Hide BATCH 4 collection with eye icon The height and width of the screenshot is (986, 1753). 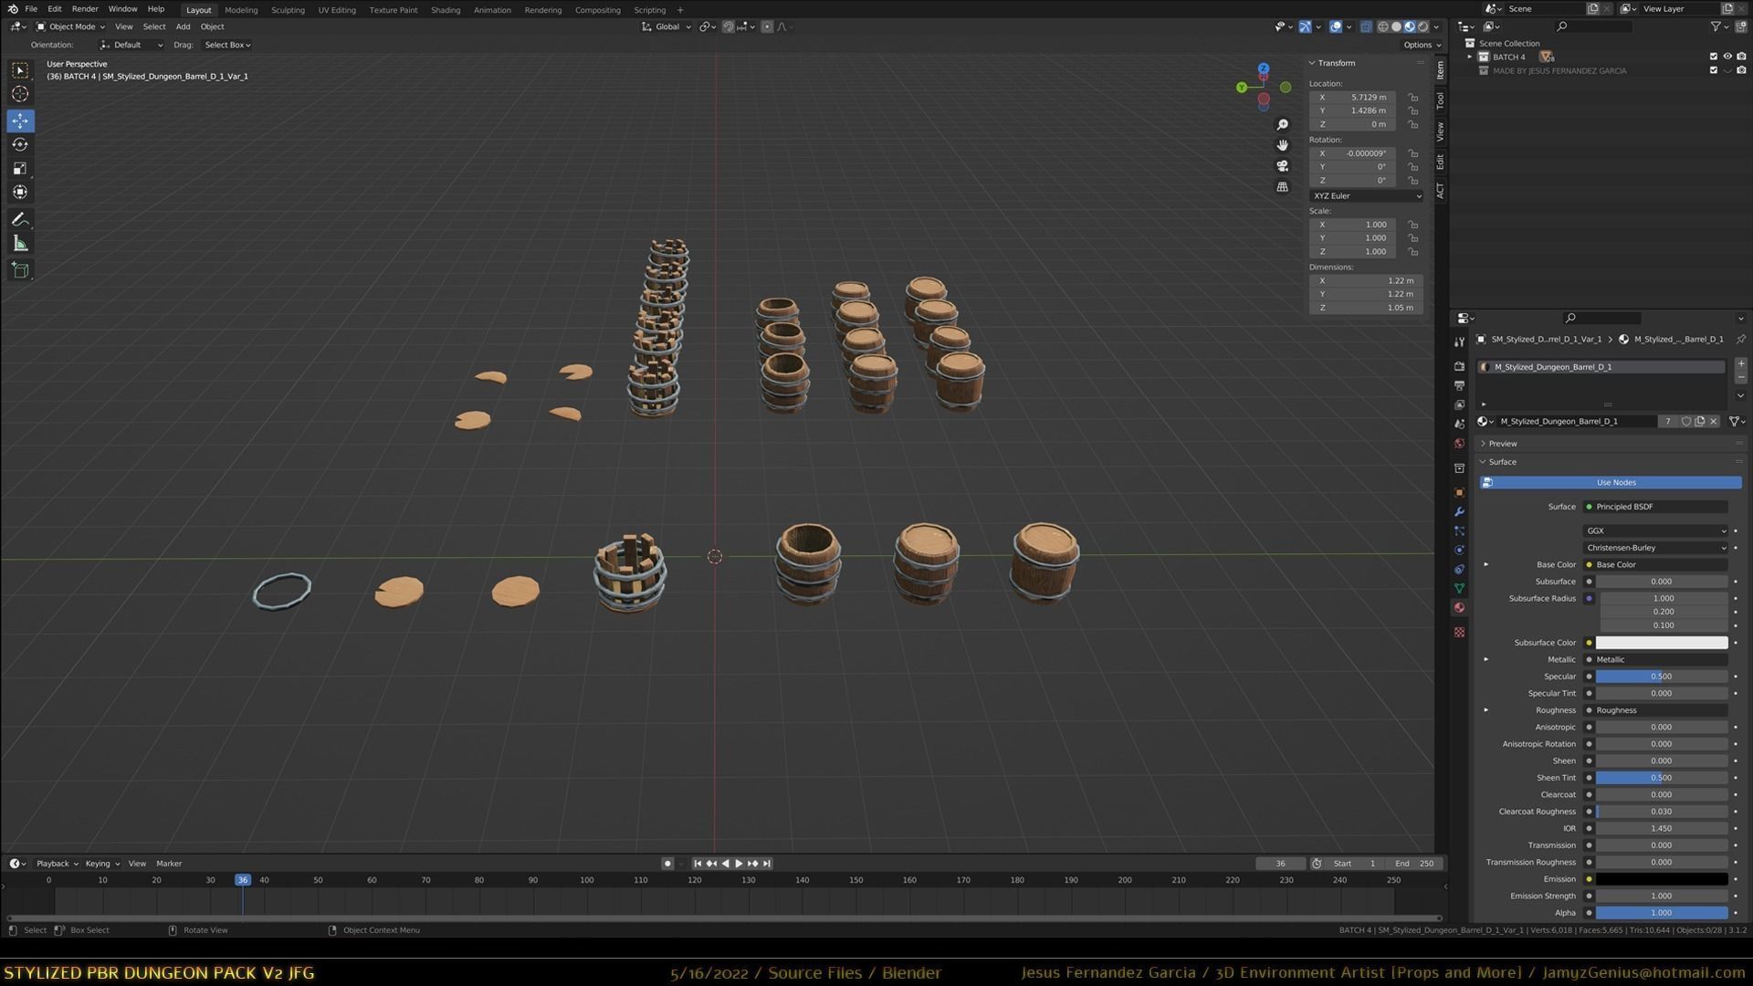pyautogui.click(x=1727, y=57)
